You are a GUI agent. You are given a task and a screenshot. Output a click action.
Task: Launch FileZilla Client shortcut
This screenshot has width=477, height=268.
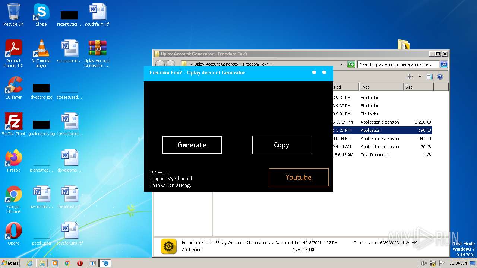[13, 124]
